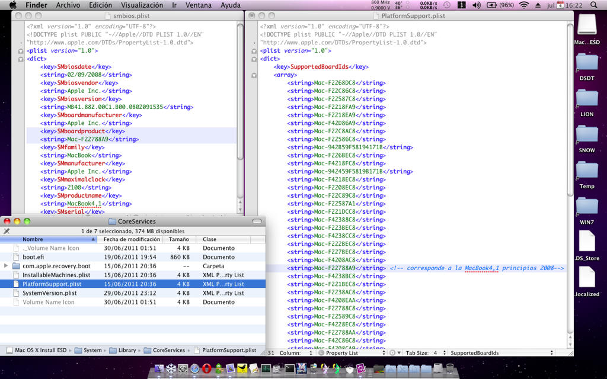Open the Ventana menu
This screenshot has width=607, height=379.
tap(199, 5)
